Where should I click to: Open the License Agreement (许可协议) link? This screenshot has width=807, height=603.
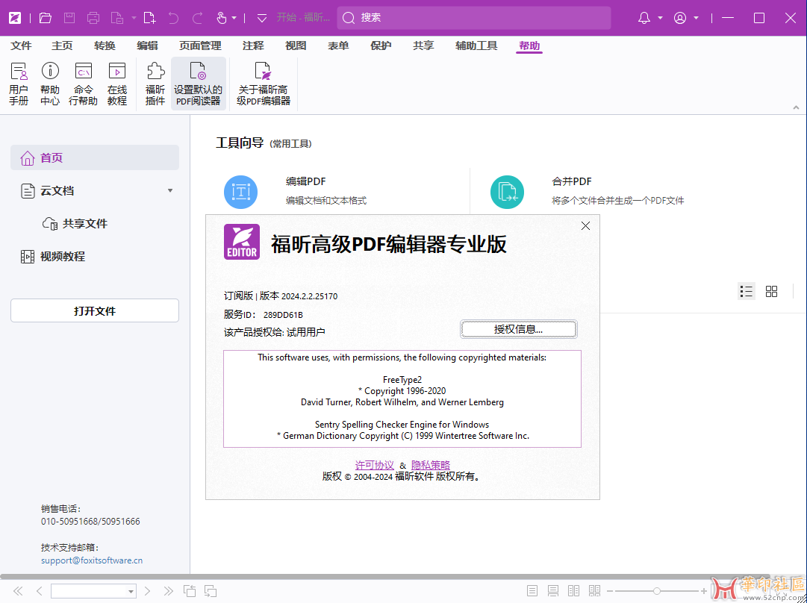click(x=375, y=465)
